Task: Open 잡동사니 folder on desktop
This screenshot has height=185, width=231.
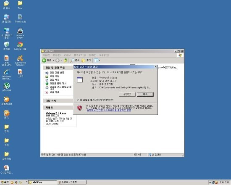Action: coord(7,156)
